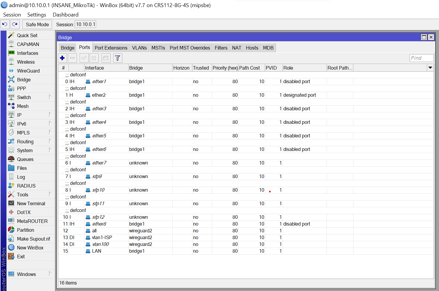Open the Interfaces list icon
Image resolution: width=439 pixels, height=291 pixels.
tap(11, 53)
